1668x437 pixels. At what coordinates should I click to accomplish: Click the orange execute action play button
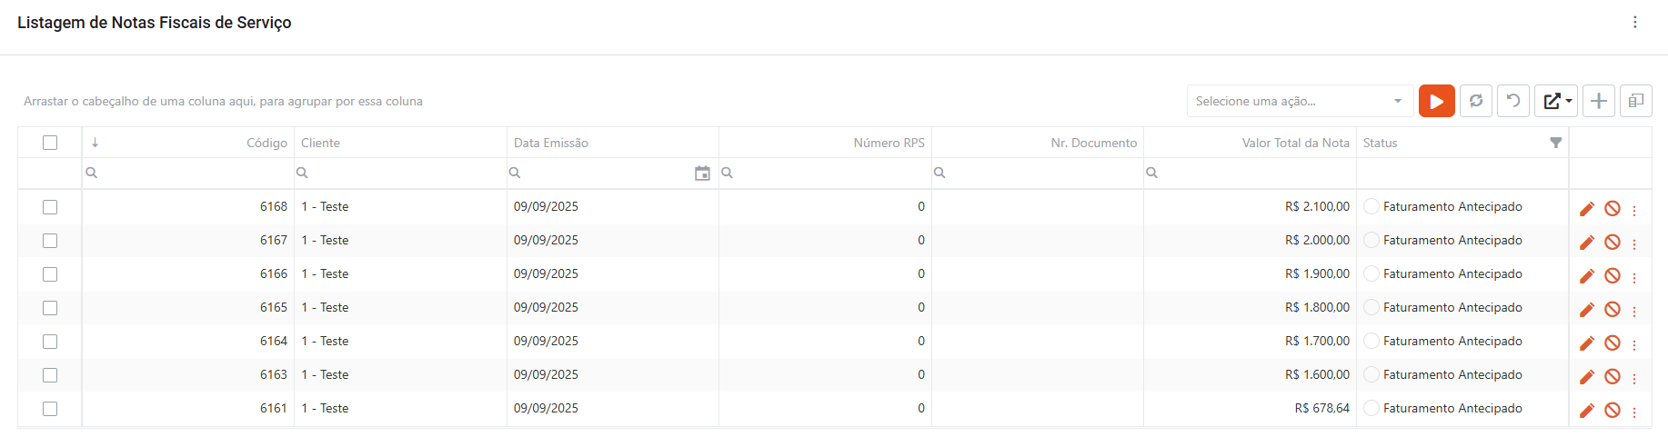pos(1436,101)
